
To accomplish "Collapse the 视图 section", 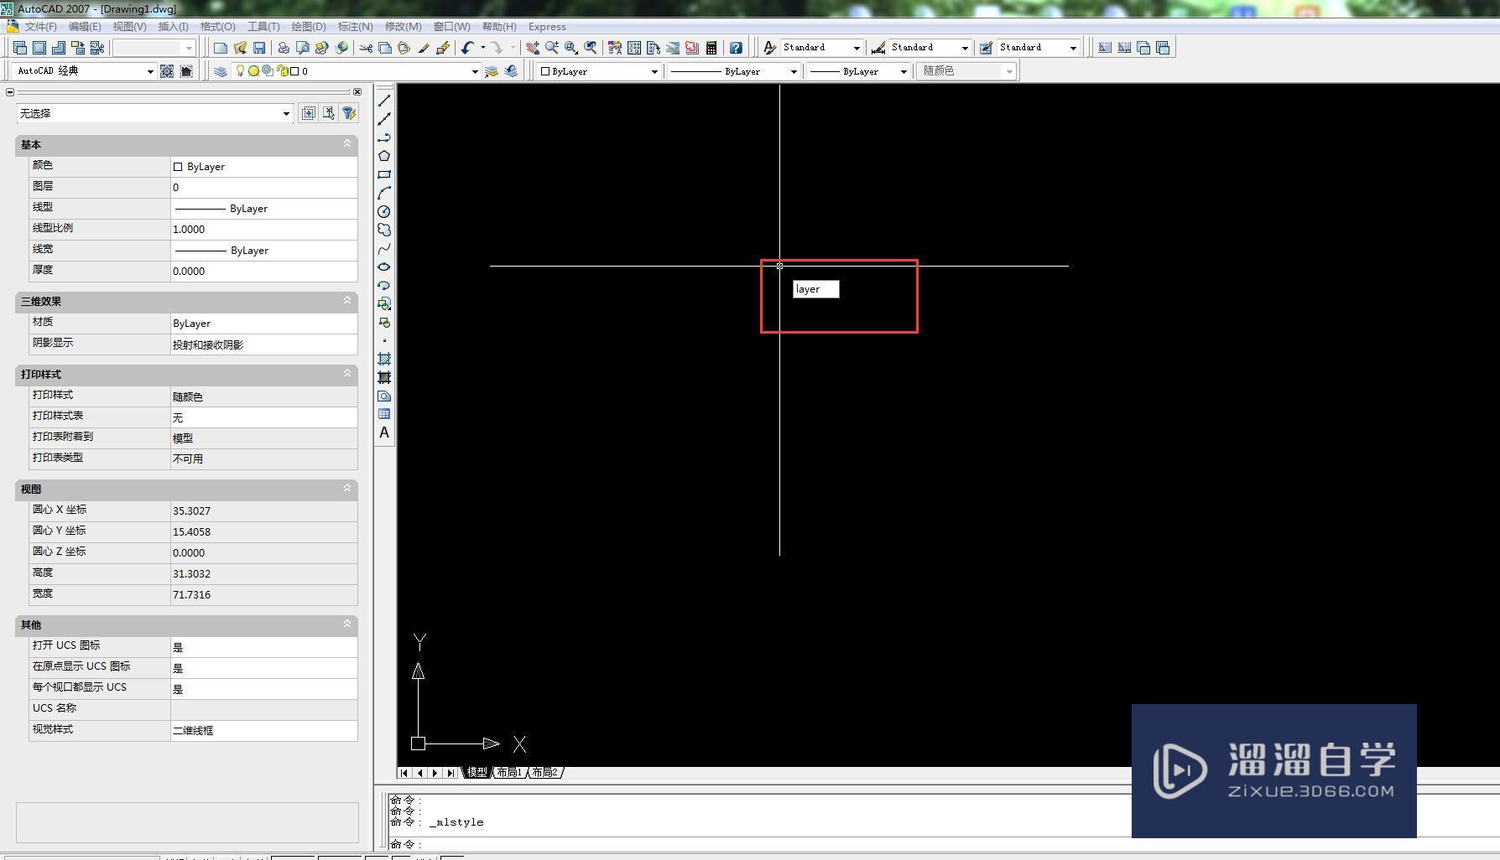I will 347,488.
